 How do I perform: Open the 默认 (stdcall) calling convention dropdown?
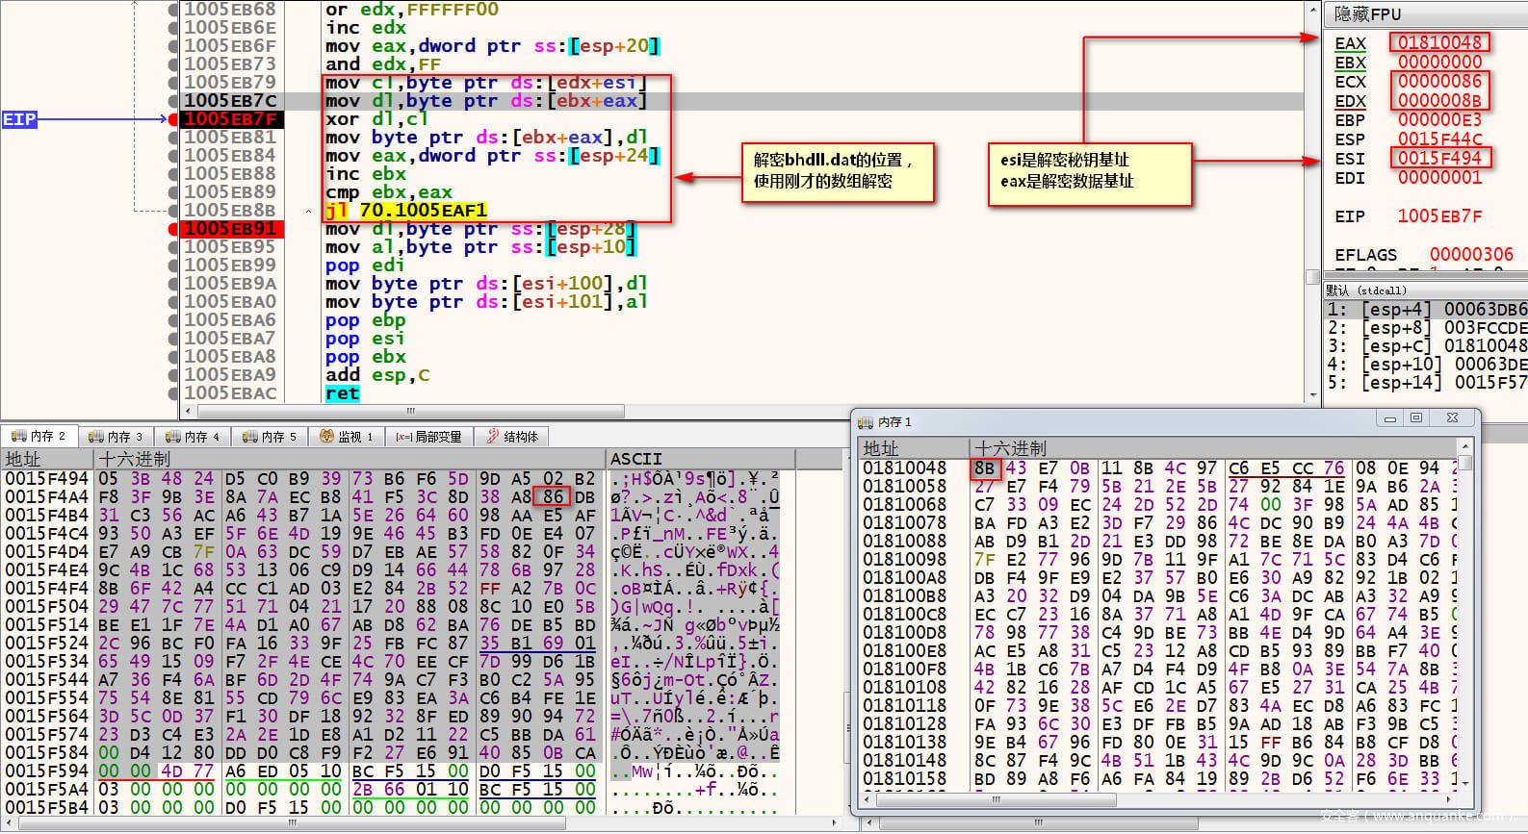[x=1367, y=291]
